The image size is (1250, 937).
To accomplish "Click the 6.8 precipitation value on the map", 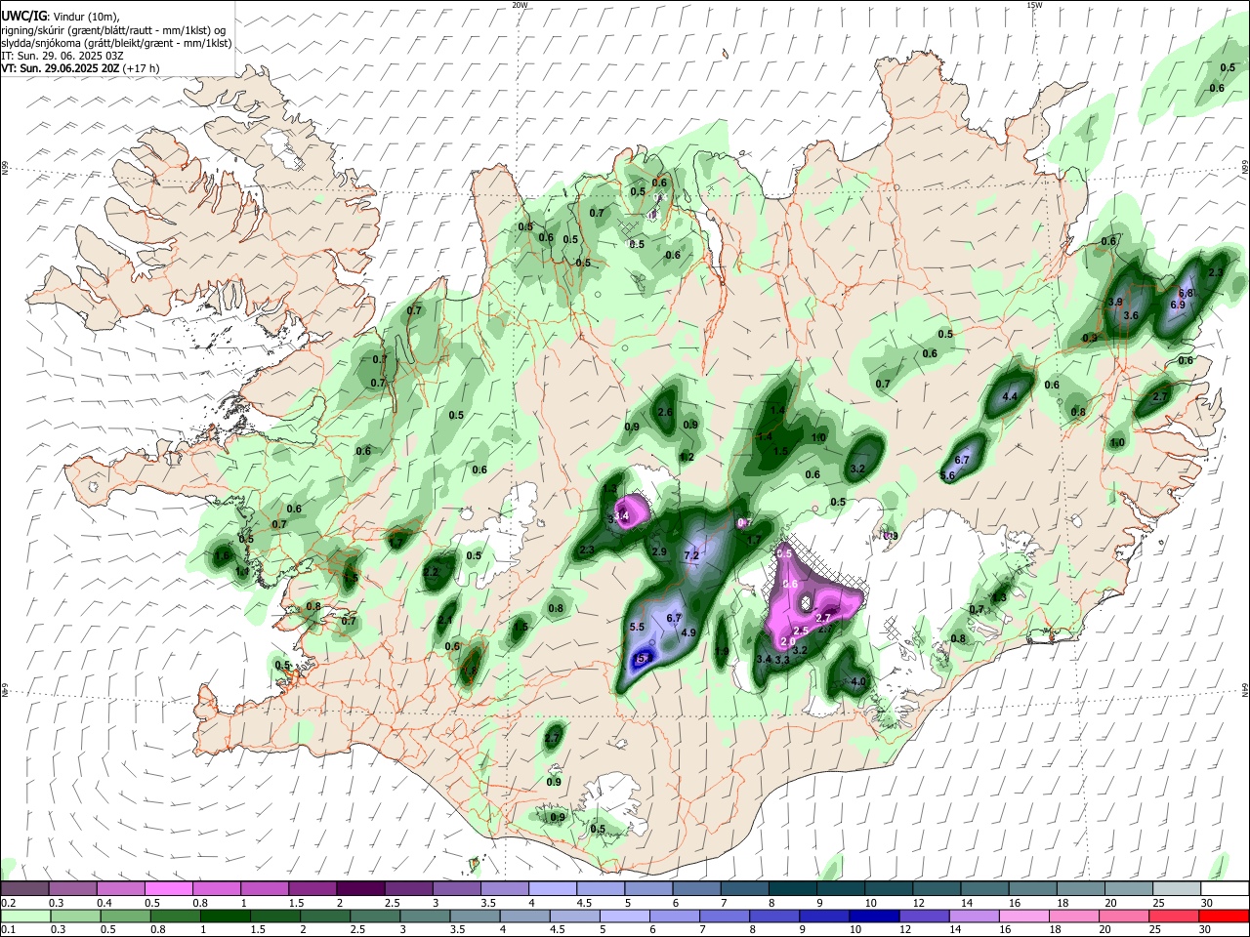I will tap(1187, 293).
